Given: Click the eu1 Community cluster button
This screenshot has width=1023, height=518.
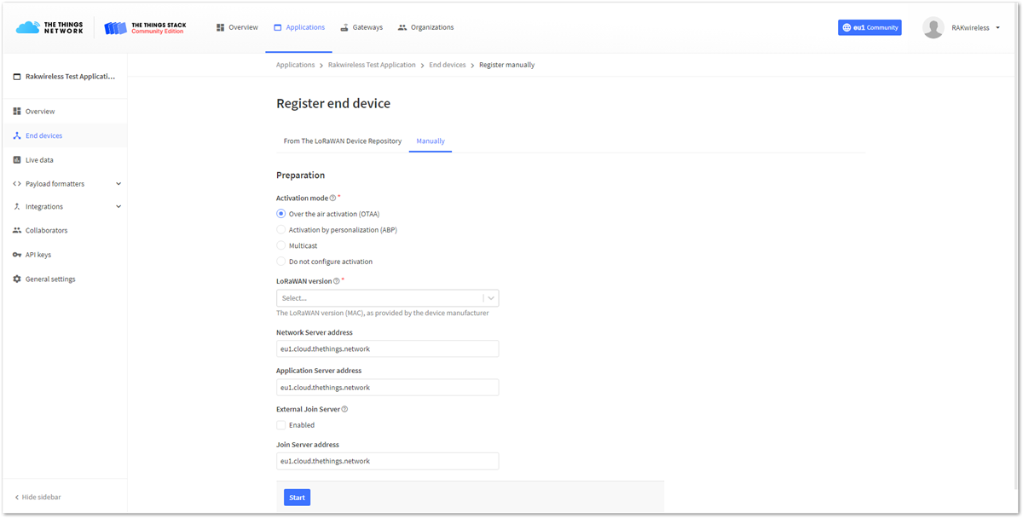Looking at the screenshot, I should tap(870, 27).
